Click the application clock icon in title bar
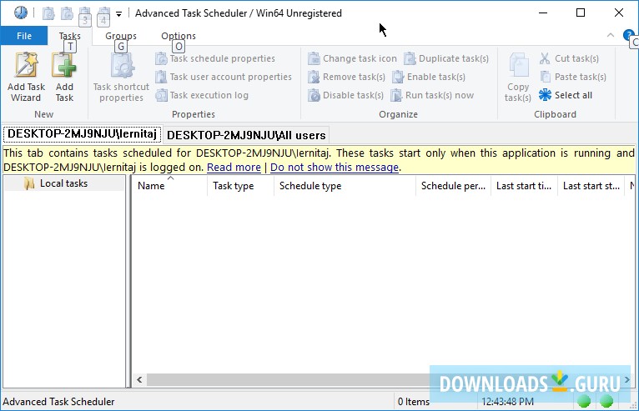Screen dimensions: 639x411 point(20,13)
